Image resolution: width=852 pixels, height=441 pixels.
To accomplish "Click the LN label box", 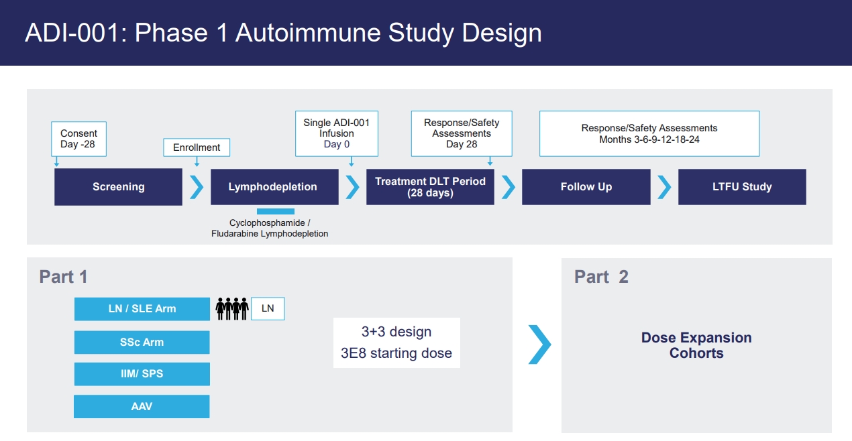I will click(x=268, y=309).
